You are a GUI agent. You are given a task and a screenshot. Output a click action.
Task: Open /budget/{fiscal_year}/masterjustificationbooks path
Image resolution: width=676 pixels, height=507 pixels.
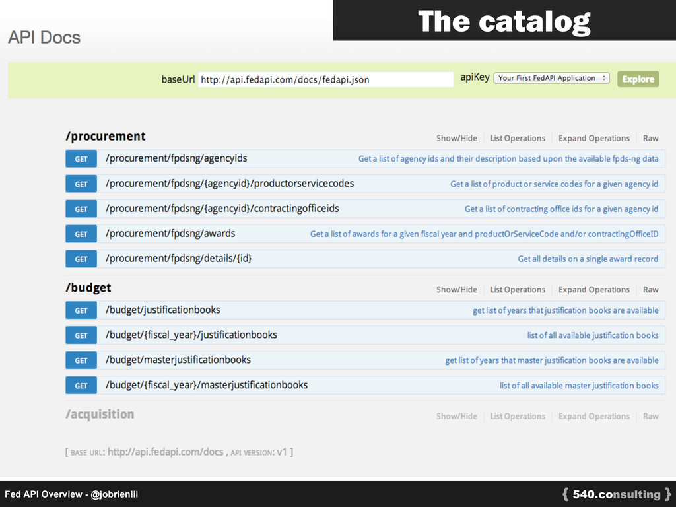point(207,385)
